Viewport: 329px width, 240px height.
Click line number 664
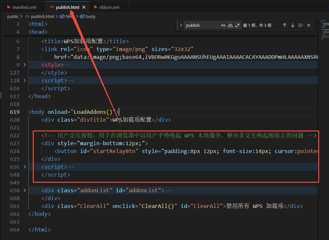(x=15, y=230)
